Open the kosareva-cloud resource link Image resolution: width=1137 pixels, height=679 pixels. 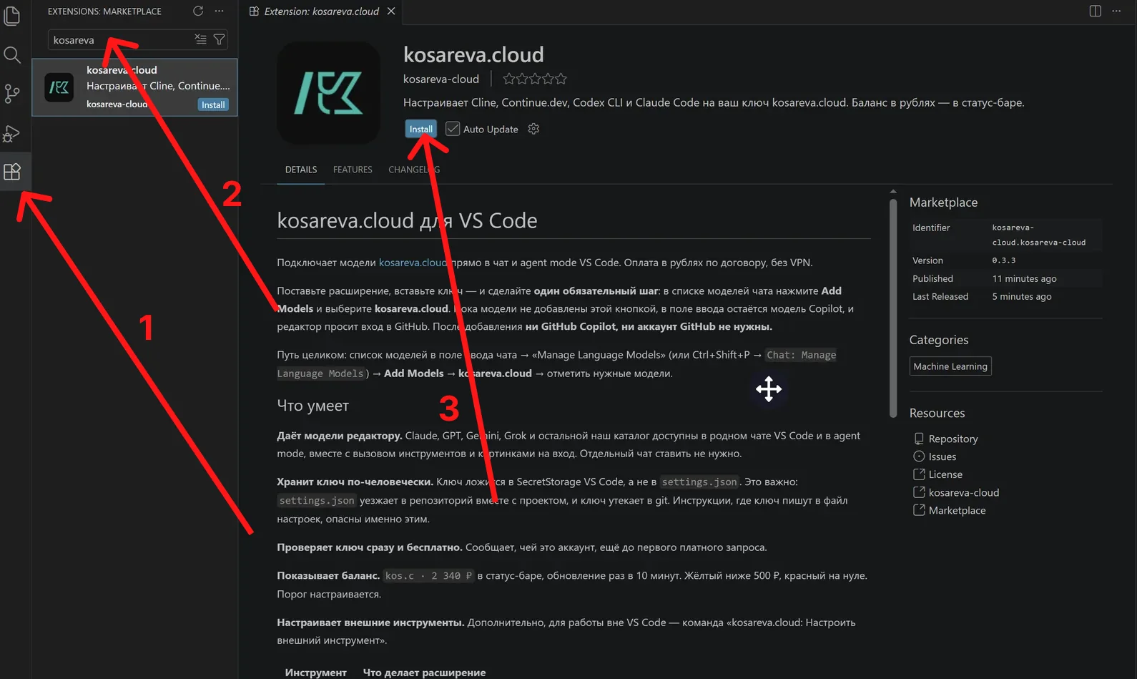(964, 492)
